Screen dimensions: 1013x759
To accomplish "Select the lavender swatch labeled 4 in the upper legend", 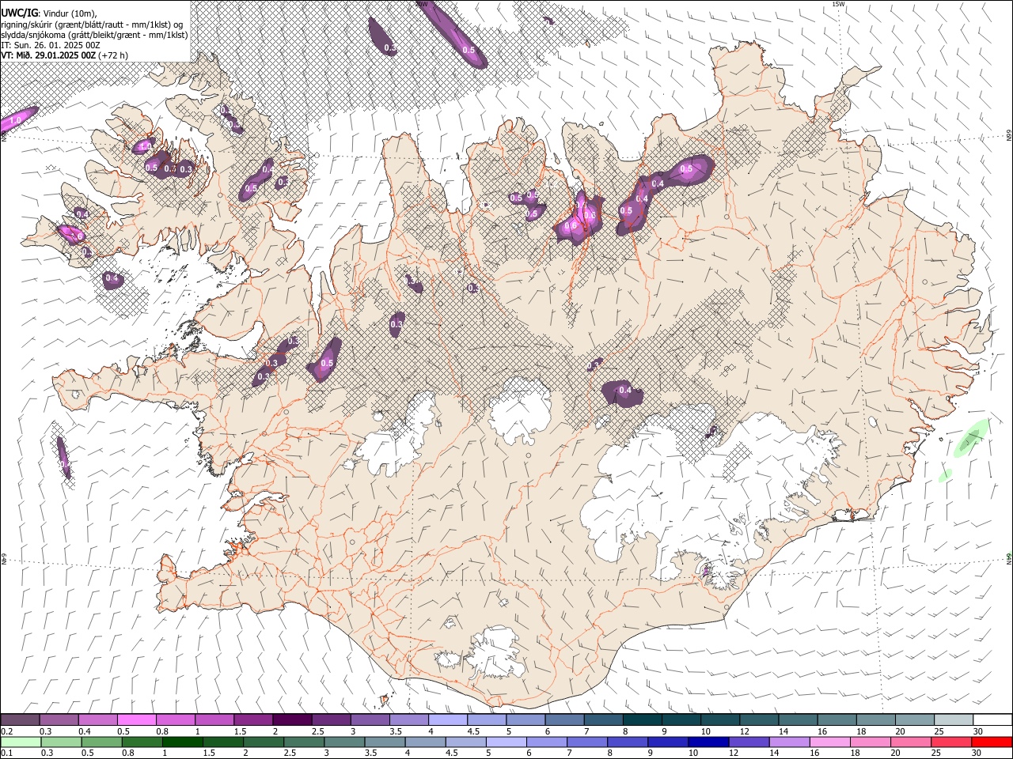I will click(446, 719).
